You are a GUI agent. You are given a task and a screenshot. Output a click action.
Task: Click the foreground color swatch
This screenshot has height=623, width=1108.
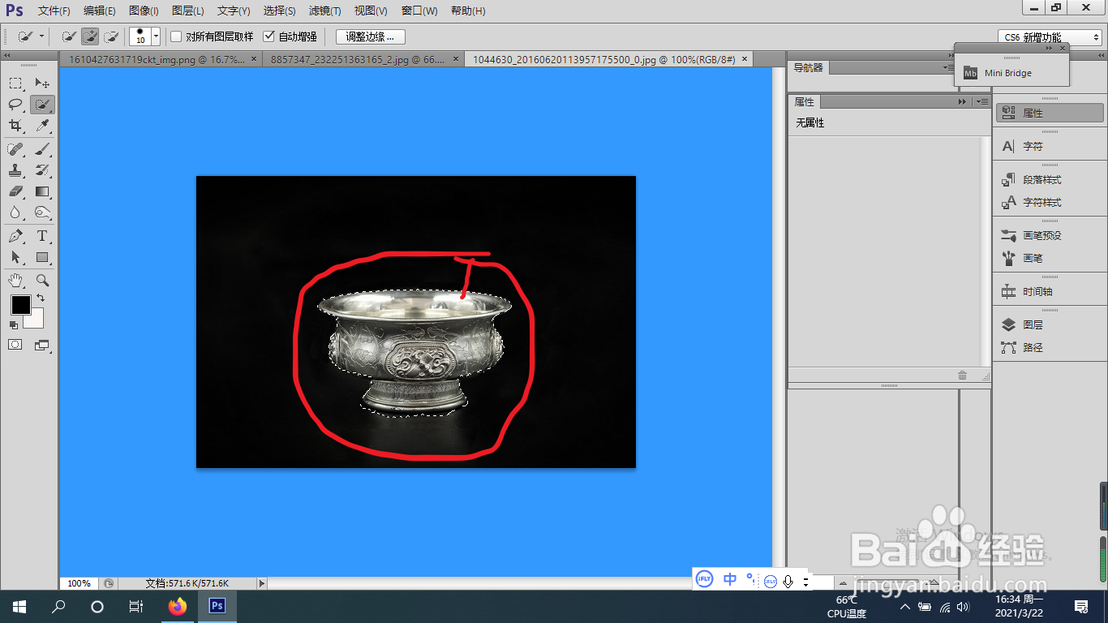tap(19, 304)
